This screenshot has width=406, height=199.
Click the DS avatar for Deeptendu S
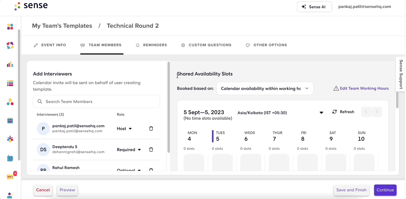(x=43, y=150)
